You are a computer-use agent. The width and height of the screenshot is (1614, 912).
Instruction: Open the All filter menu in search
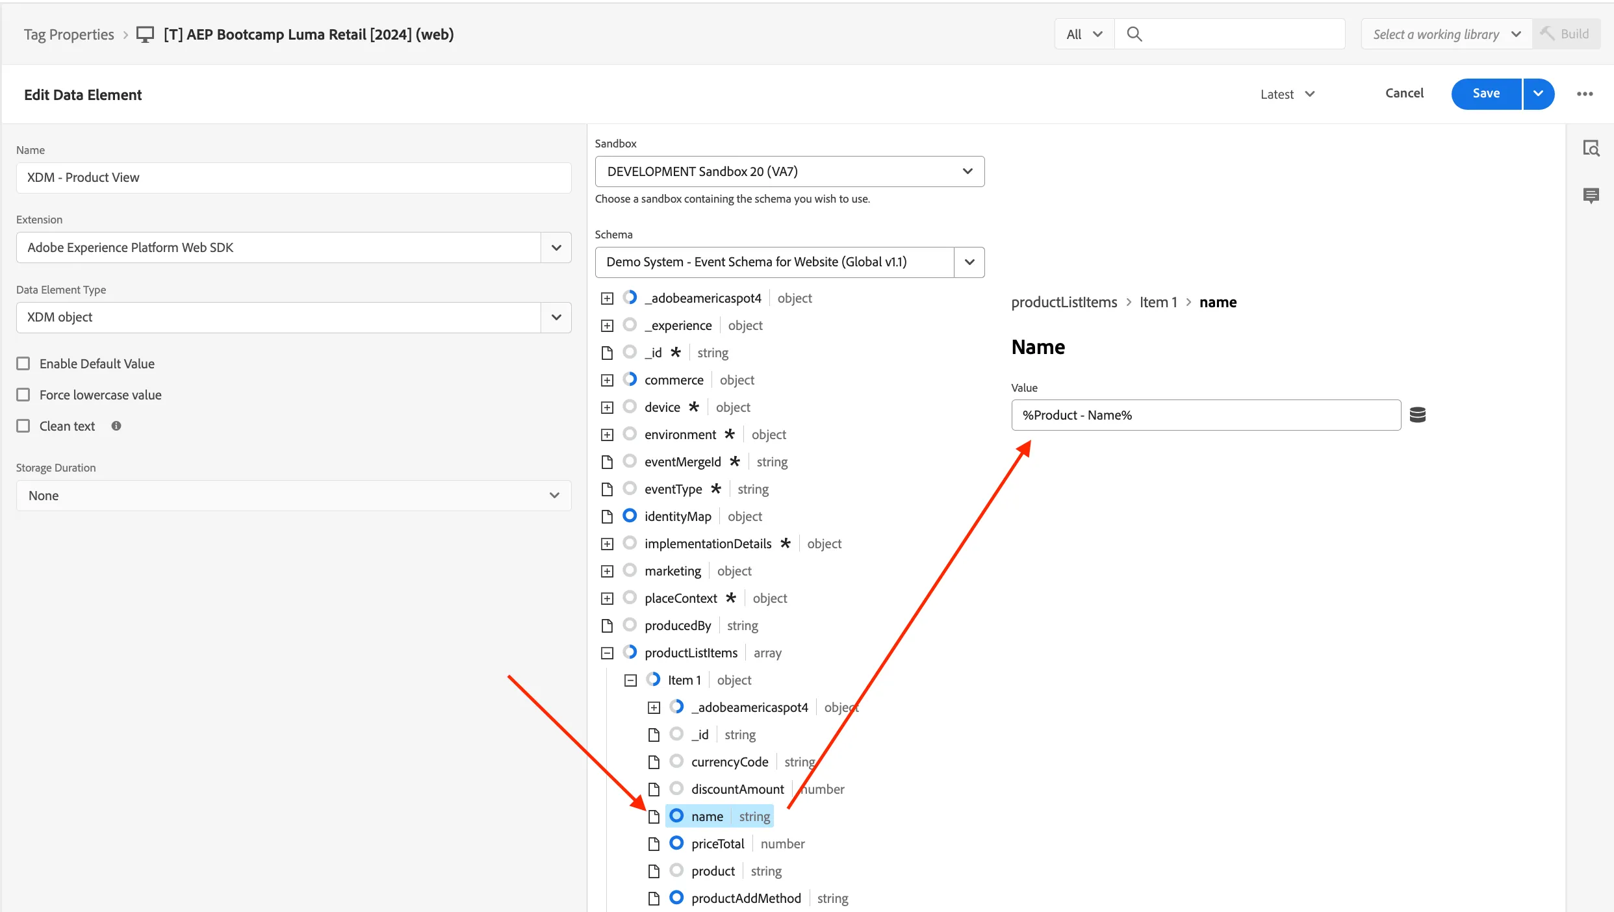point(1084,34)
